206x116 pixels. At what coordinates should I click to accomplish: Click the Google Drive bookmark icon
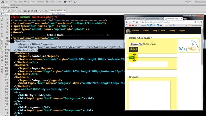pos(154,25)
